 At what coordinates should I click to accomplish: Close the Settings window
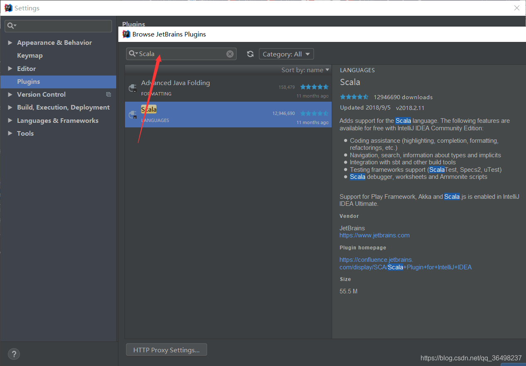pos(517,8)
